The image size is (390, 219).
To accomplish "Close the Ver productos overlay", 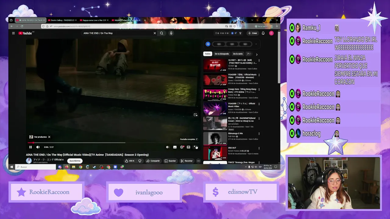I will (x=49, y=137).
